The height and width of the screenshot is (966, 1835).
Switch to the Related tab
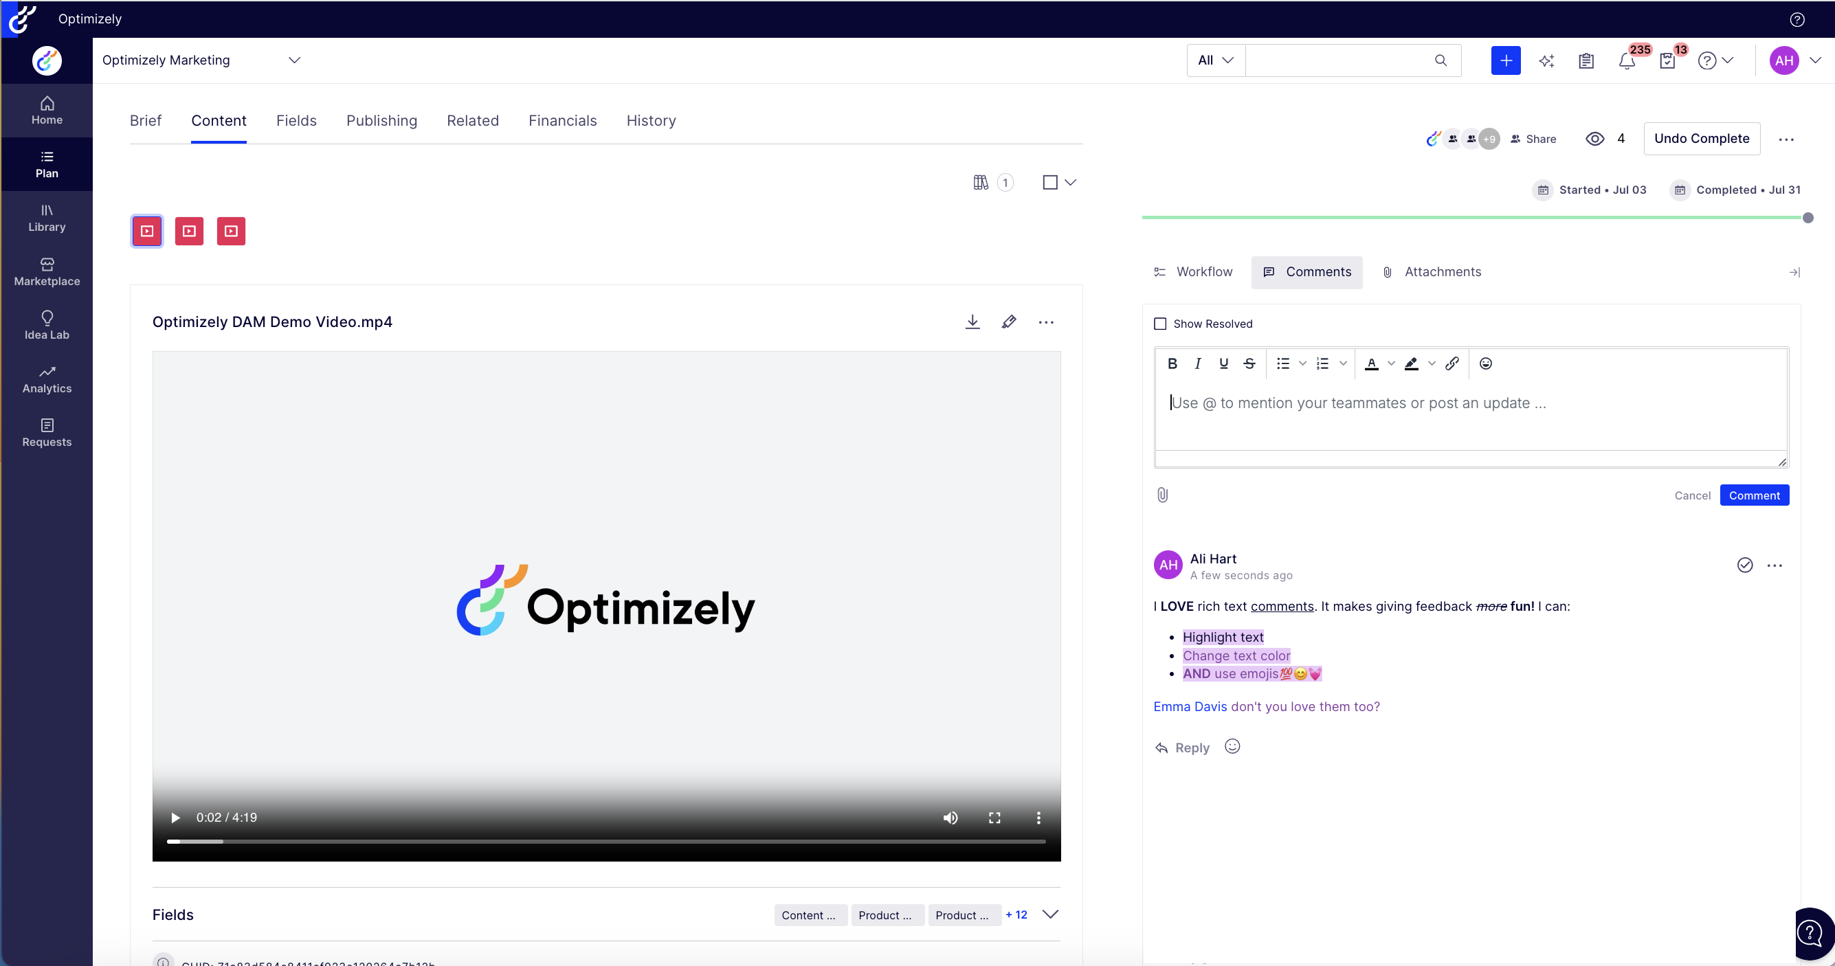pyautogui.click(x=472, y=121)
